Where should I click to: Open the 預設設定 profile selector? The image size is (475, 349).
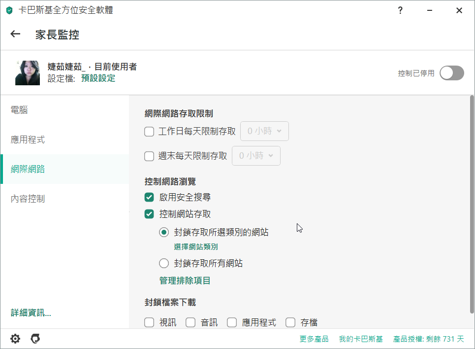point(98,78)
